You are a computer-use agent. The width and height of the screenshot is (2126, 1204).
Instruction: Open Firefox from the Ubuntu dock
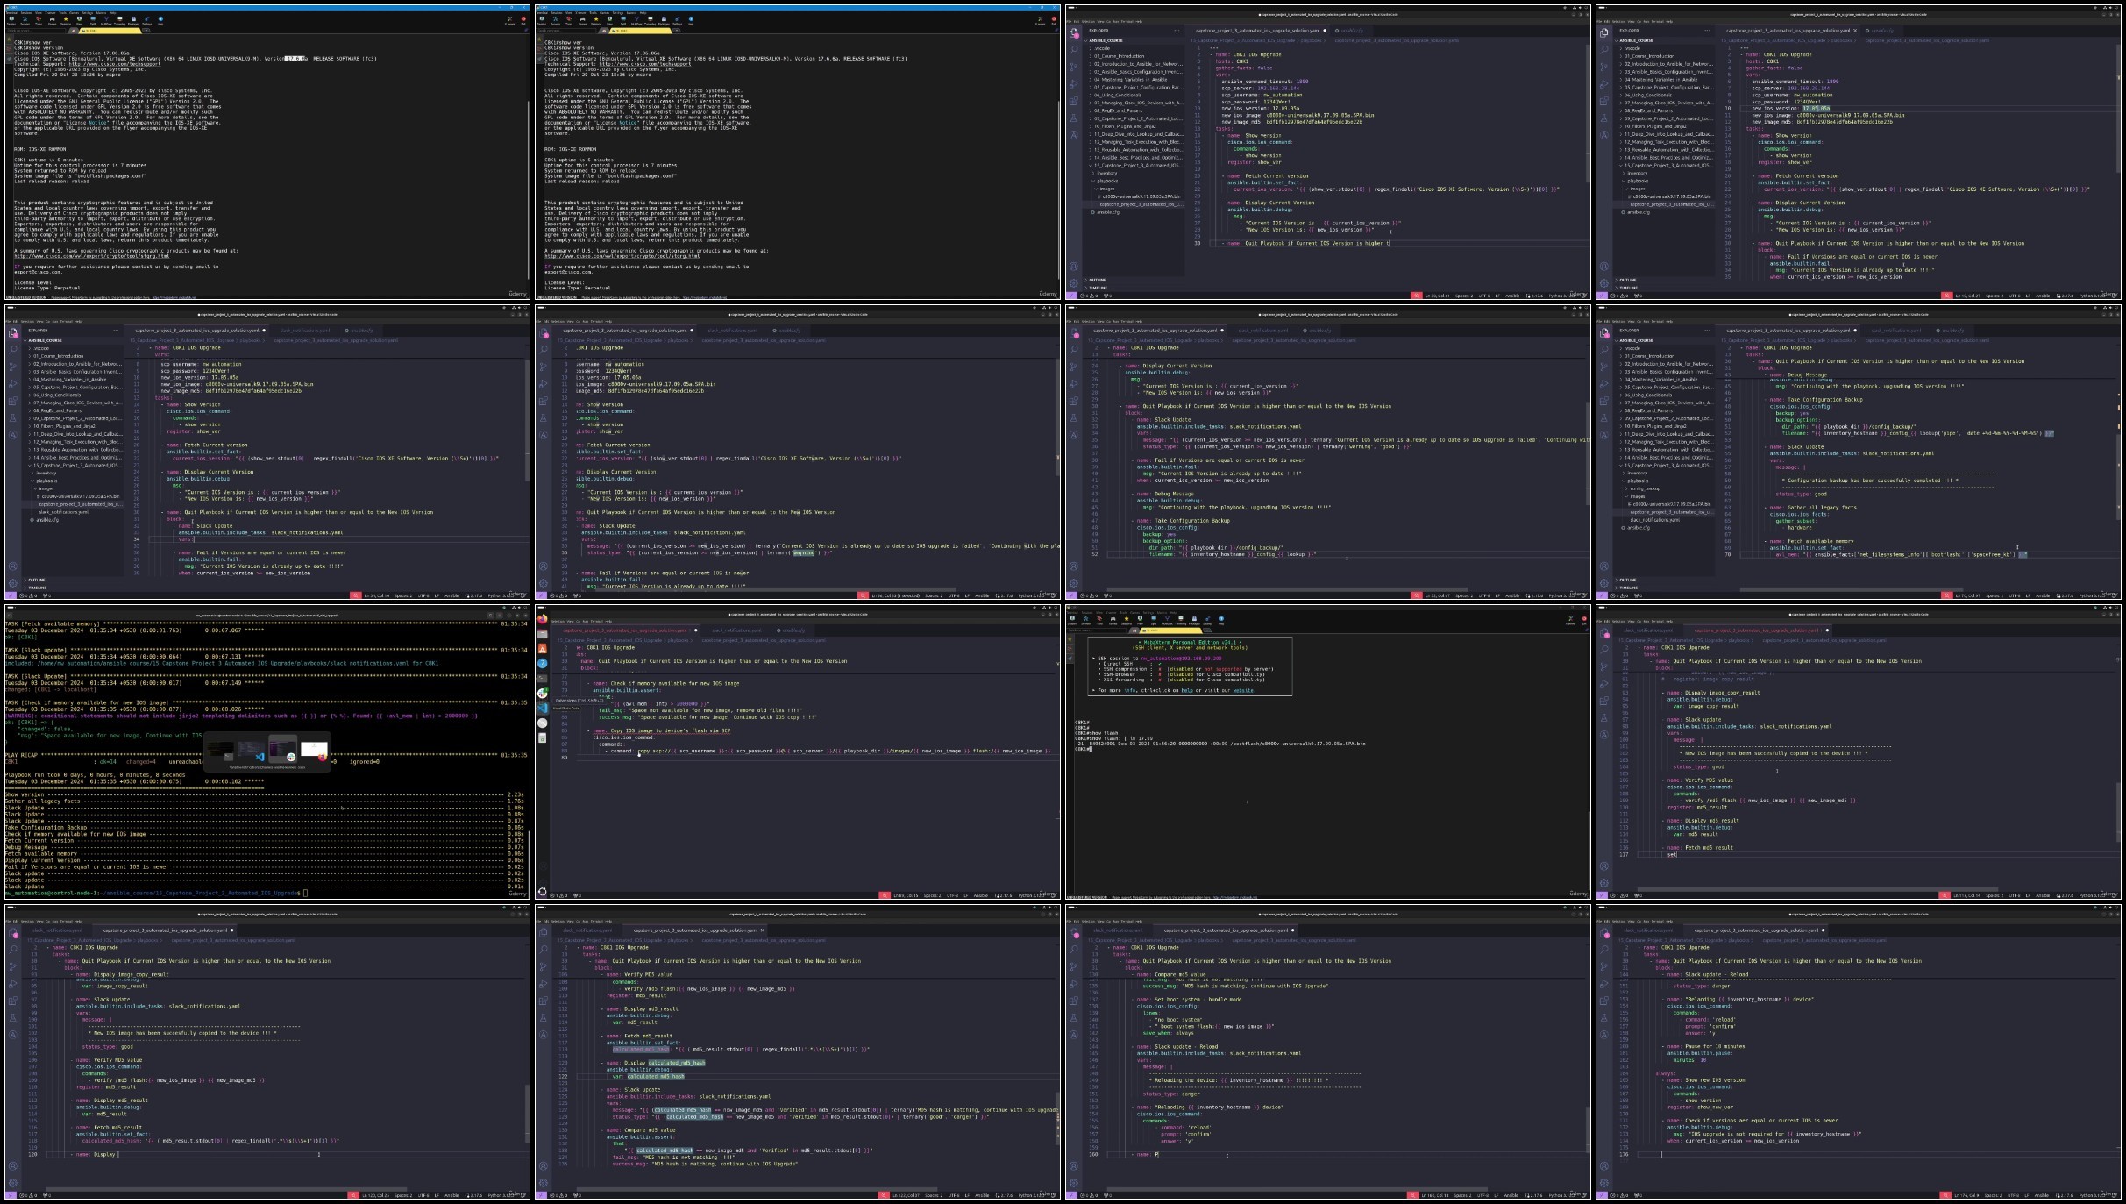543,618
